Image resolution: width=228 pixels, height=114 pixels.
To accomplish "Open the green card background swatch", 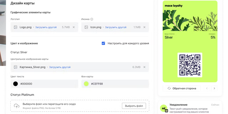I will coord(86,84).
